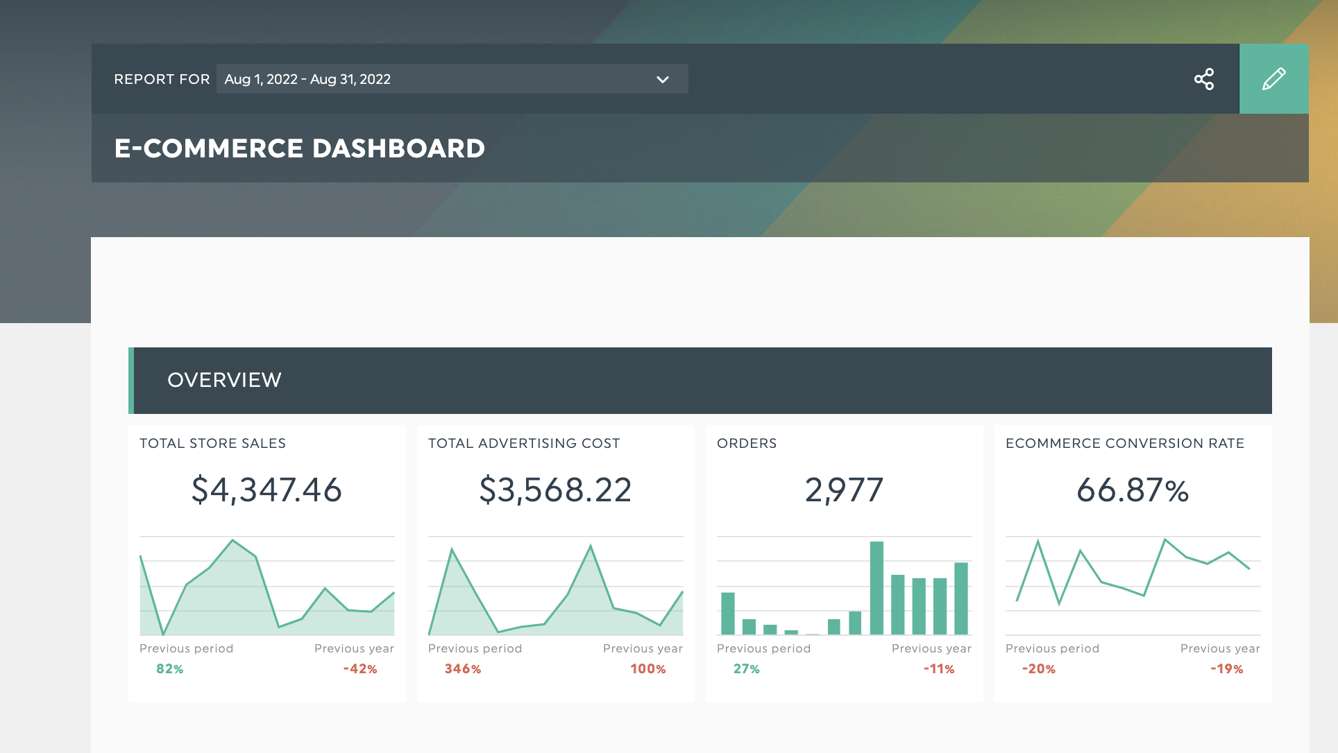Image resolution: width=1338 pixels, height=753 pixels.
Task: Click the Total Advertising Cost value $3,568.22
Action: 555,490
